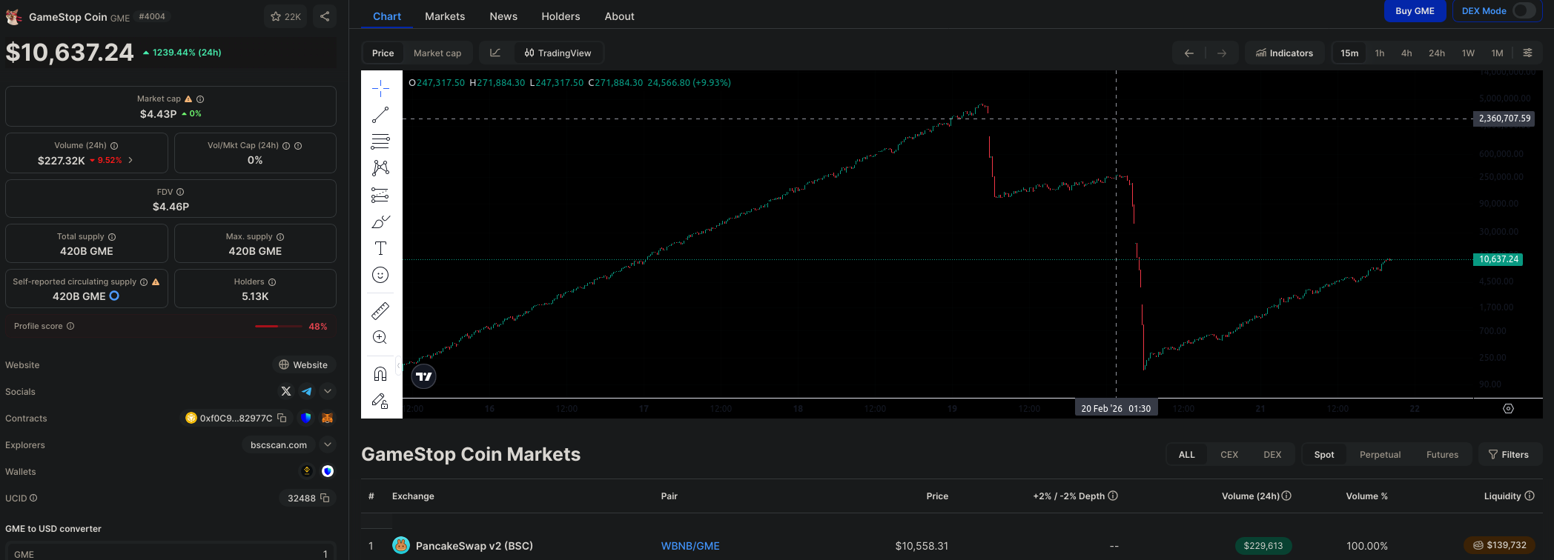Filter markets to CEX only
1554x560 pixels.
(x=1229, y=454)
